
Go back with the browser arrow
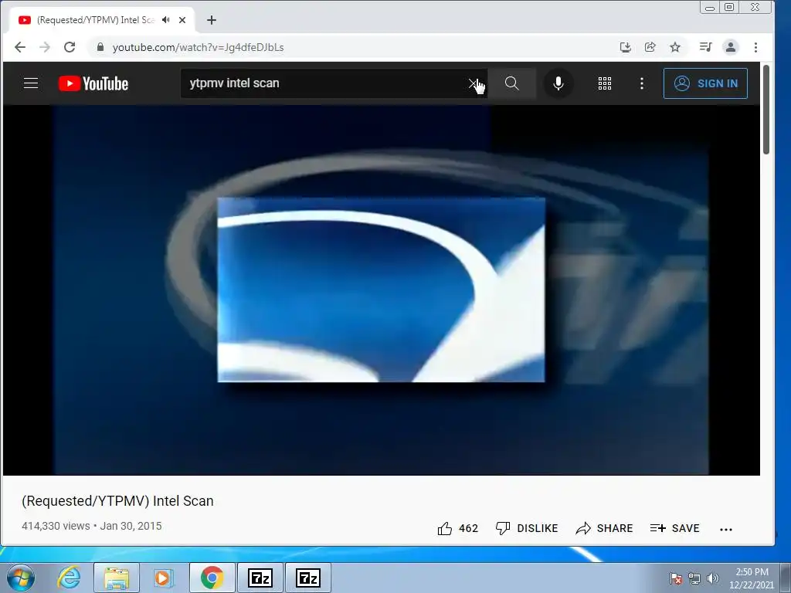(19, 47)
